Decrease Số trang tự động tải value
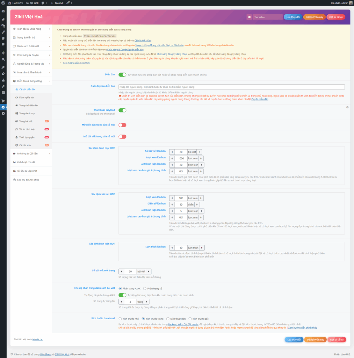The width and height of the screenshot is (354, 358). tap(121, 302)
